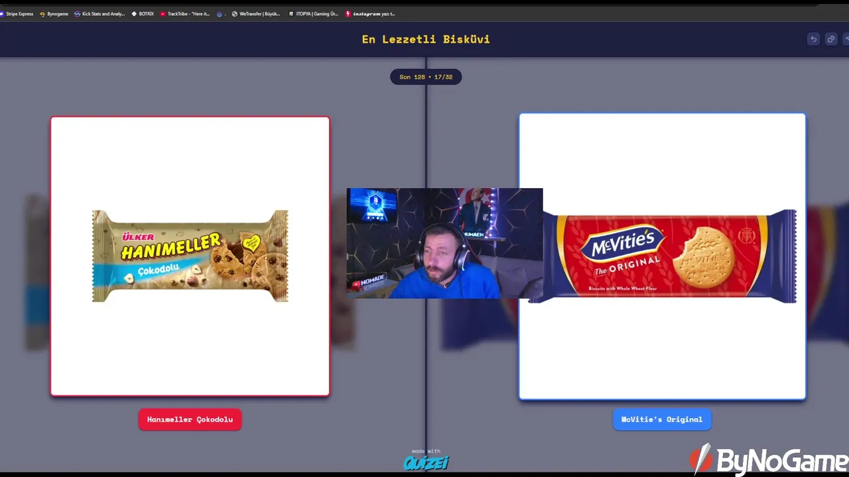849x477 pixels.
Task: Vote with the red Hanımeller Çokodolu button
Action: [x=190, y=419]
